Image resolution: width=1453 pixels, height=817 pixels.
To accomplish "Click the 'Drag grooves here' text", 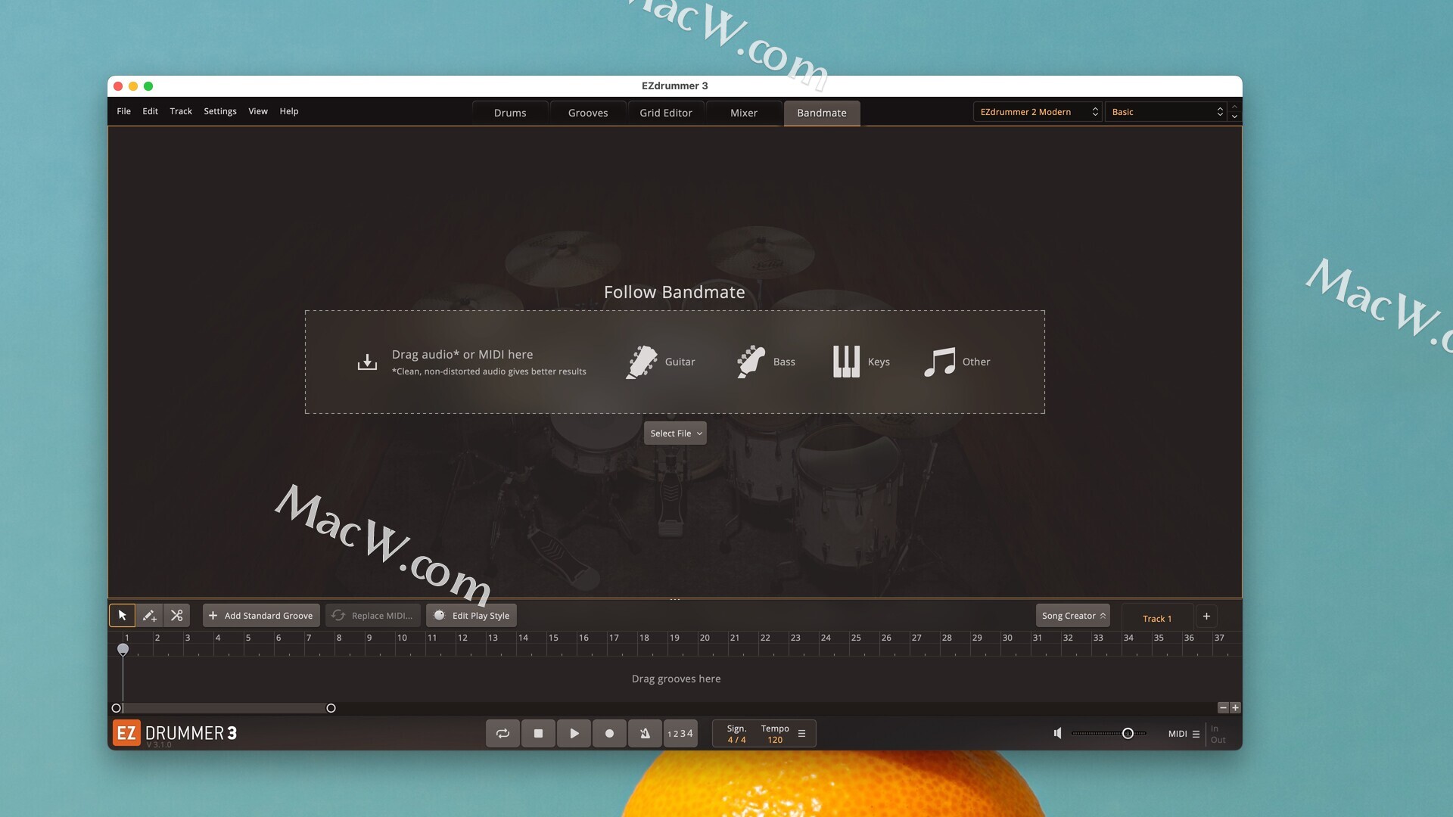I will coord(676,679).
